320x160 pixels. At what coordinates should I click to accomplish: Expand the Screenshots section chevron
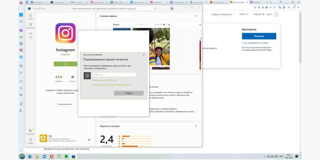click(196, 16)
